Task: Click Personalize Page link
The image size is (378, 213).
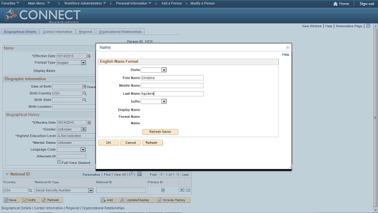Action: pos(349,26)
